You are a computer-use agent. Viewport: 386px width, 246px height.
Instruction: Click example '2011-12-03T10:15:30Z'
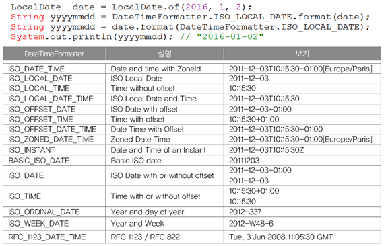pos(267,150)
